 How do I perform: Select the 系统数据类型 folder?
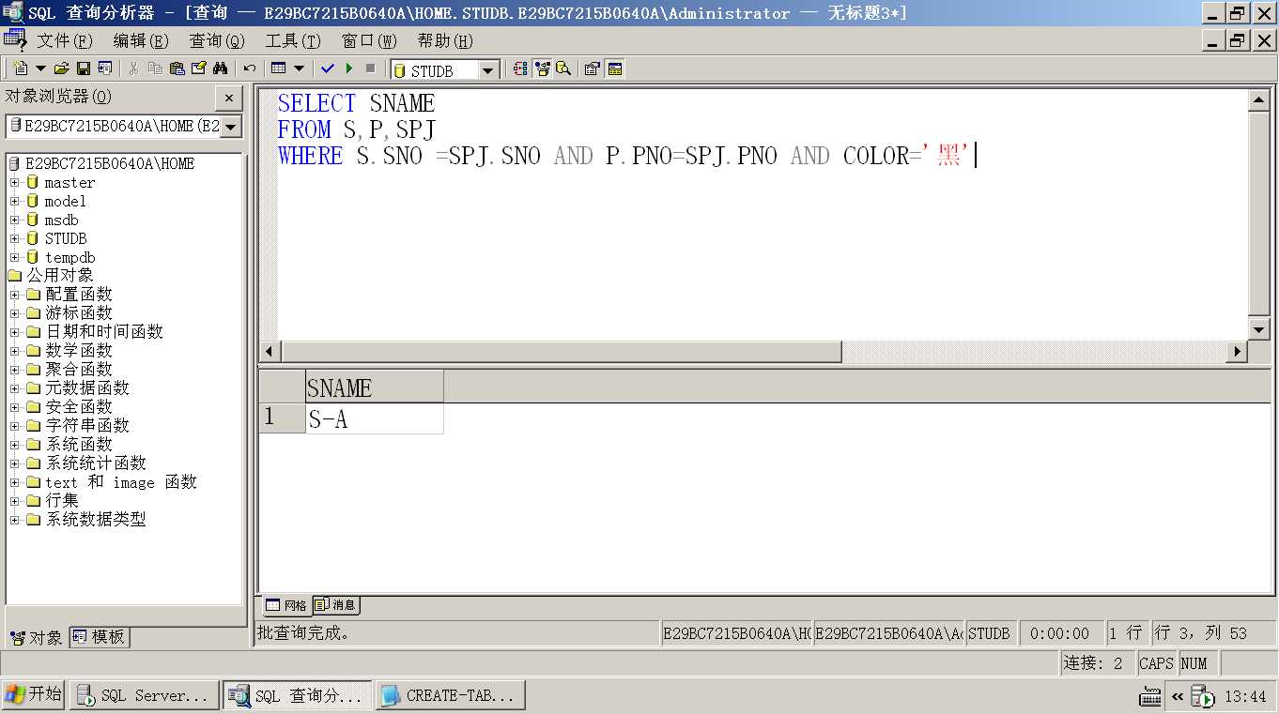[96, 519]
